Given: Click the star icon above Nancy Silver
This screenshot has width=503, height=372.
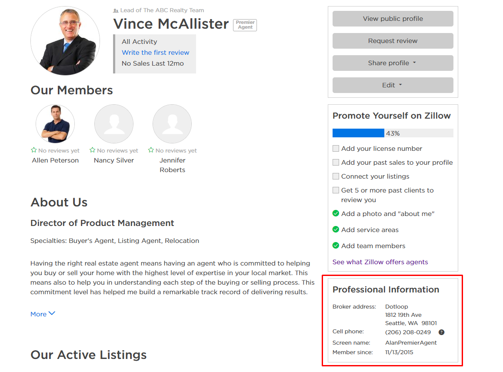Looking at the screenshot, I should 92,150.
